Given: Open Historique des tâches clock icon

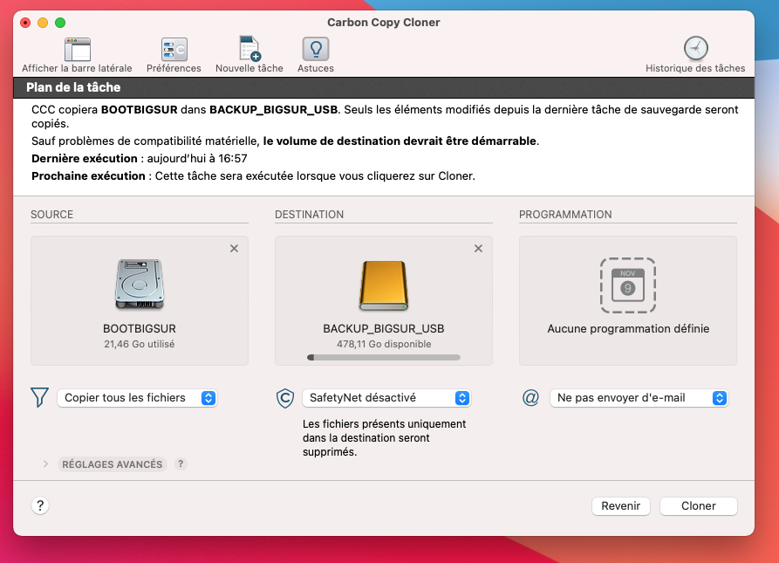Looking at the screenshot, I should [x=695, y=48].
